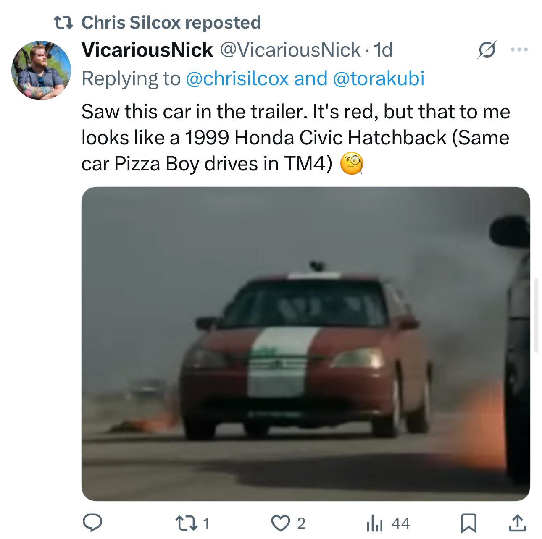Click the "Chris Silcox reposted" label
Image resolution: width=542 pixels, height=539 pixels.
pos(171,22)
